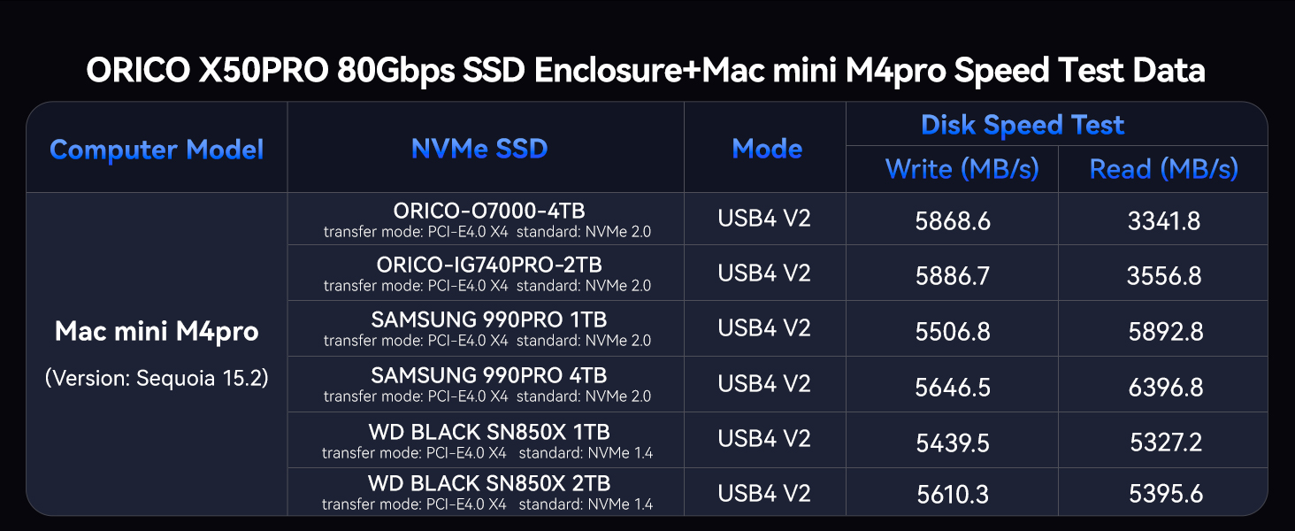Click the Version: Sequoia 15.2 text

pyautogui.click(x=157, y=378)
